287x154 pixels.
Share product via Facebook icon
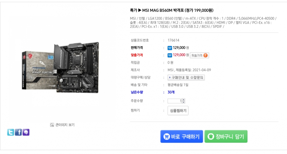[x=18, y=132]
